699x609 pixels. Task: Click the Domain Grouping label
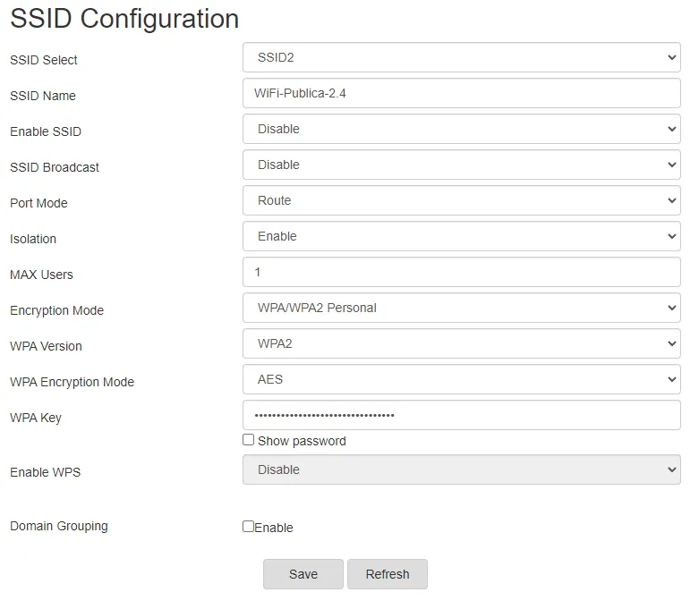[x=59, y=526]
